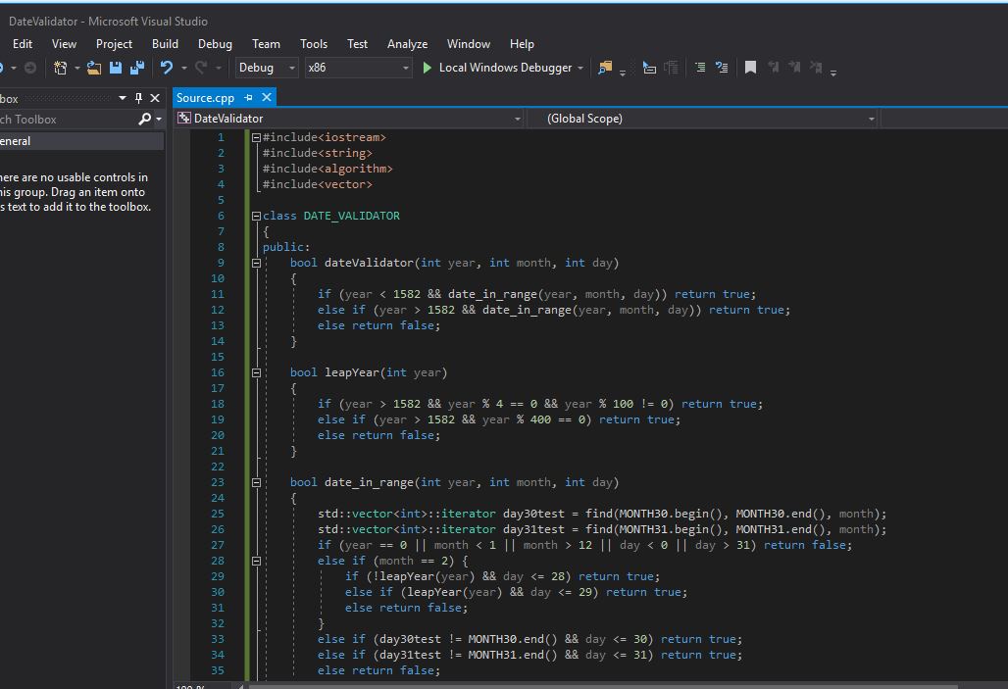Open the x86 platform dropdown

[x=358, y=68]
